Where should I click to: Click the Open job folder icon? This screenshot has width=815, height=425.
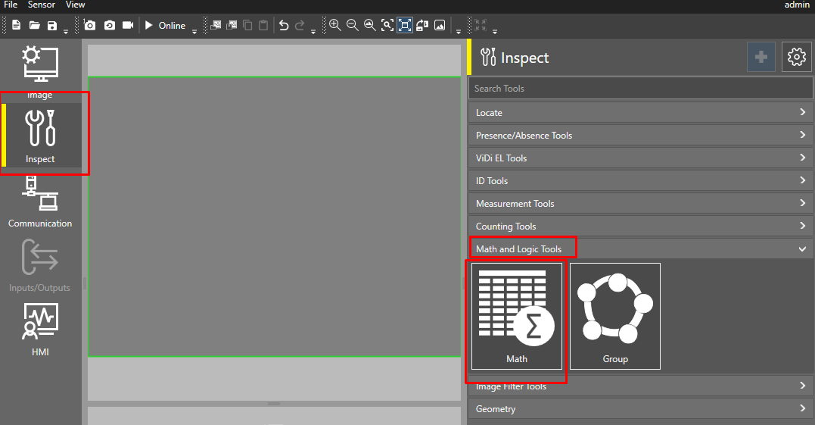[x=34, y=26]
